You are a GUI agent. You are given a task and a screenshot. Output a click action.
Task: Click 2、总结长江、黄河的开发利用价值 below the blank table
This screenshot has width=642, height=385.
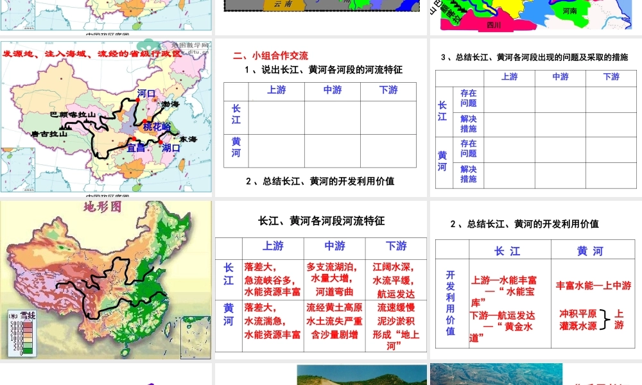[320, 181]
